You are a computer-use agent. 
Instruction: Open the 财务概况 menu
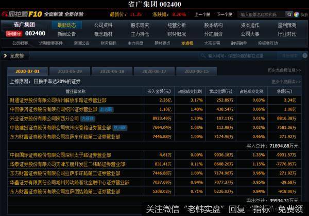[177, 34]
